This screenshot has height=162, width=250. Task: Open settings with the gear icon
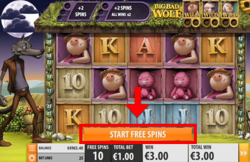click(32, 158)
